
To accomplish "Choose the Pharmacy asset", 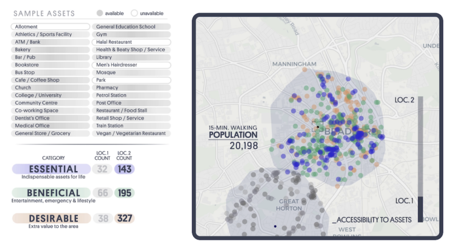I will coord(131,88).
